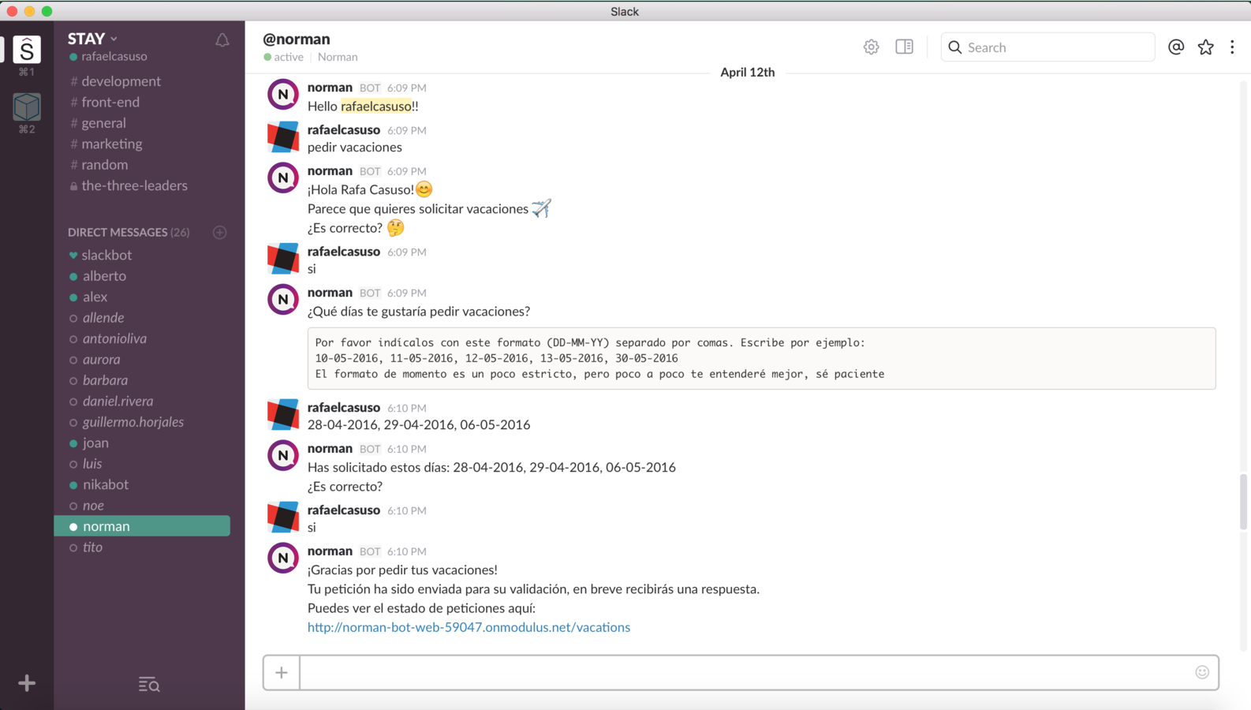Open the norman-bot-web vacations link
Image resolution: width=1251 pixels, height=710 pixels.
(469, 627)
